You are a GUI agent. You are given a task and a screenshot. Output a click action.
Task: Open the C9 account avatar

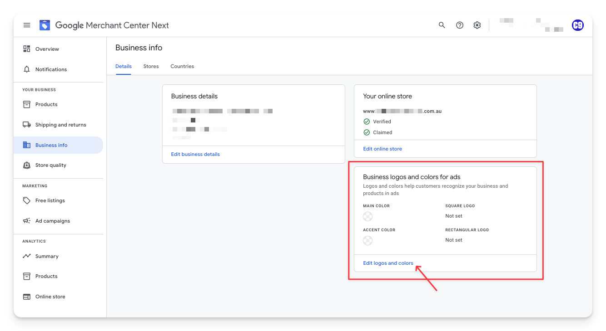coord(577,25)
